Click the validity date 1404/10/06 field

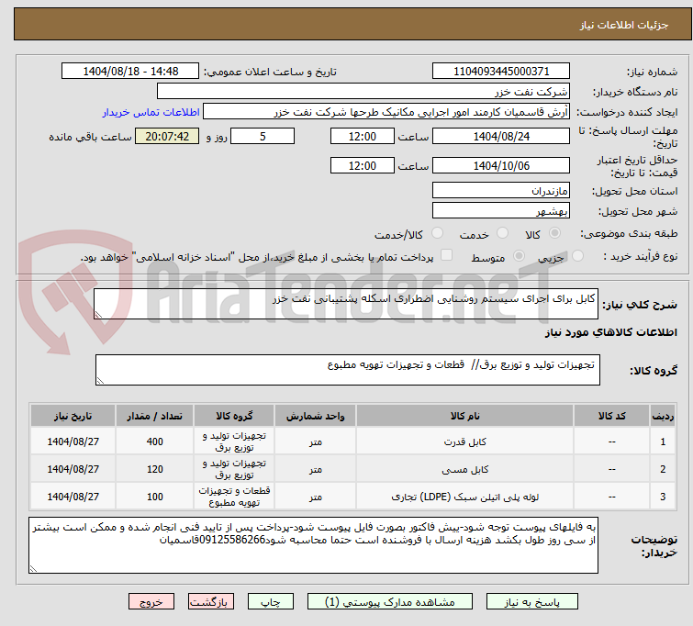501,165
